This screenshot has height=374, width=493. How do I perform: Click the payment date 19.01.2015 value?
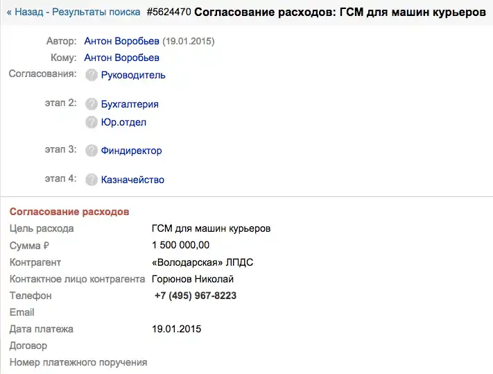[x=176, y=329]
